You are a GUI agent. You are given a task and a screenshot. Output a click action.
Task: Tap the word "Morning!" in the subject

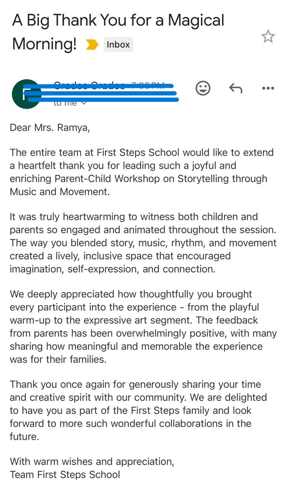(44, 44)
